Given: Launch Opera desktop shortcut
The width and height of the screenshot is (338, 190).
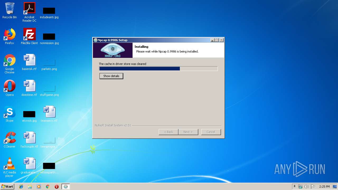Looking at the screenshot, I should point(10,88).
